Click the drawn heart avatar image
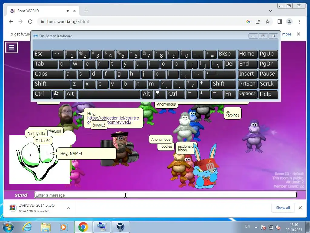The height and width of the screenshot is (233, 310). pyautogui.click(x=39, y=160)
